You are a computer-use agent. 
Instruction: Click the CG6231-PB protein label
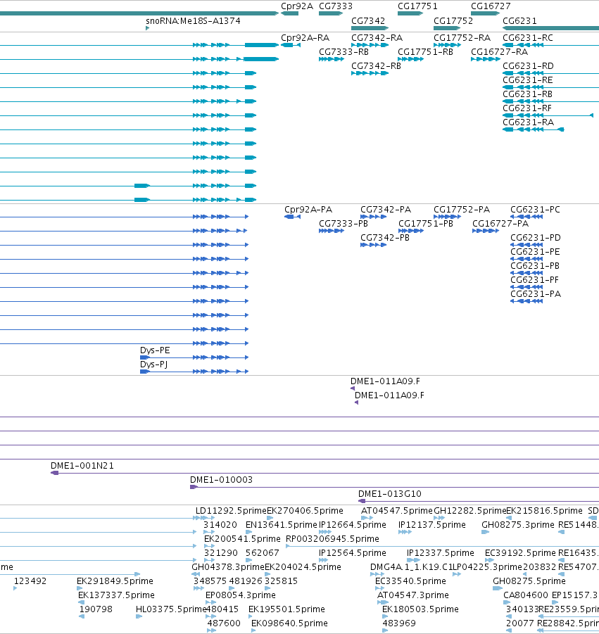535,266
